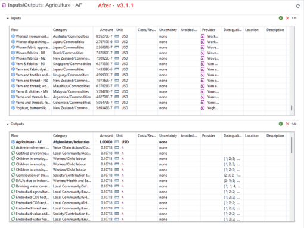304x228 pixels.
Task: Click flow icon of DALYs due to indoor row
Action: [x=13, y=181]
